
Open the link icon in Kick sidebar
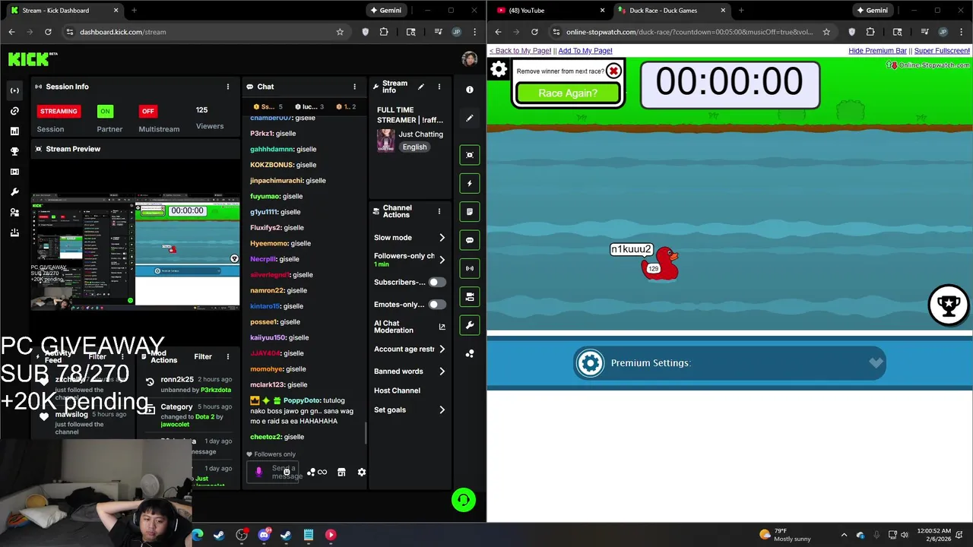pos(14,111)
